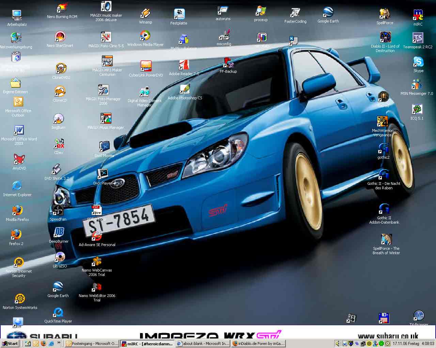Open Eigene Dateien folder icon
Image resolution: width=436 pixels, height=348 pixels.
16,83
